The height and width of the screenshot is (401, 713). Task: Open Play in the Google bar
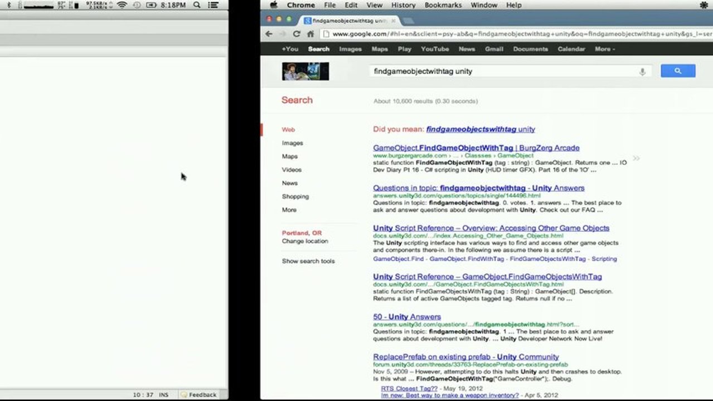(x=405, y=49)
